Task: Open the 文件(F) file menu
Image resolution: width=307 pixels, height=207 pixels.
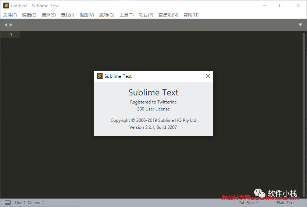Action: click(x=10, y=15)
